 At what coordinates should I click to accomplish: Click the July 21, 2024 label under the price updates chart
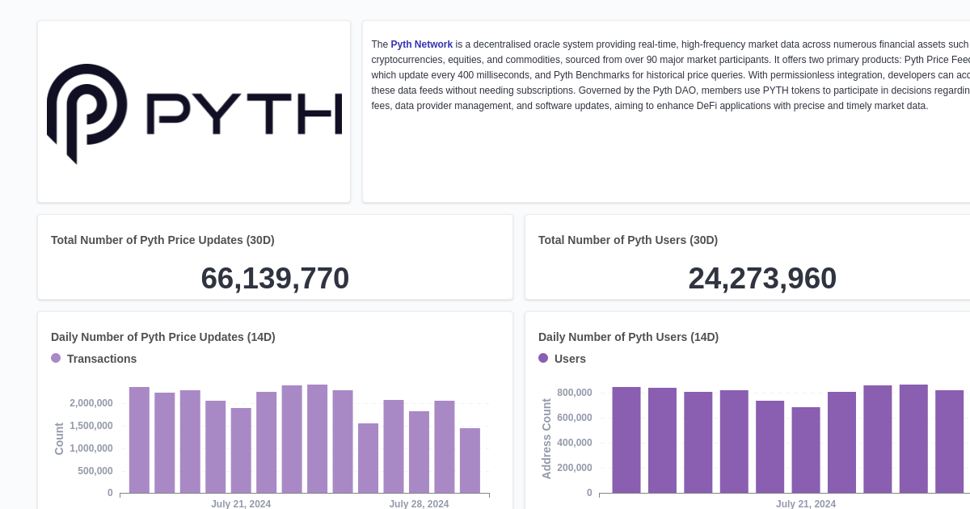241,503
